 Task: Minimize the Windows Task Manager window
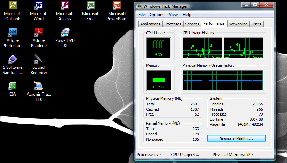coord(246,5)
